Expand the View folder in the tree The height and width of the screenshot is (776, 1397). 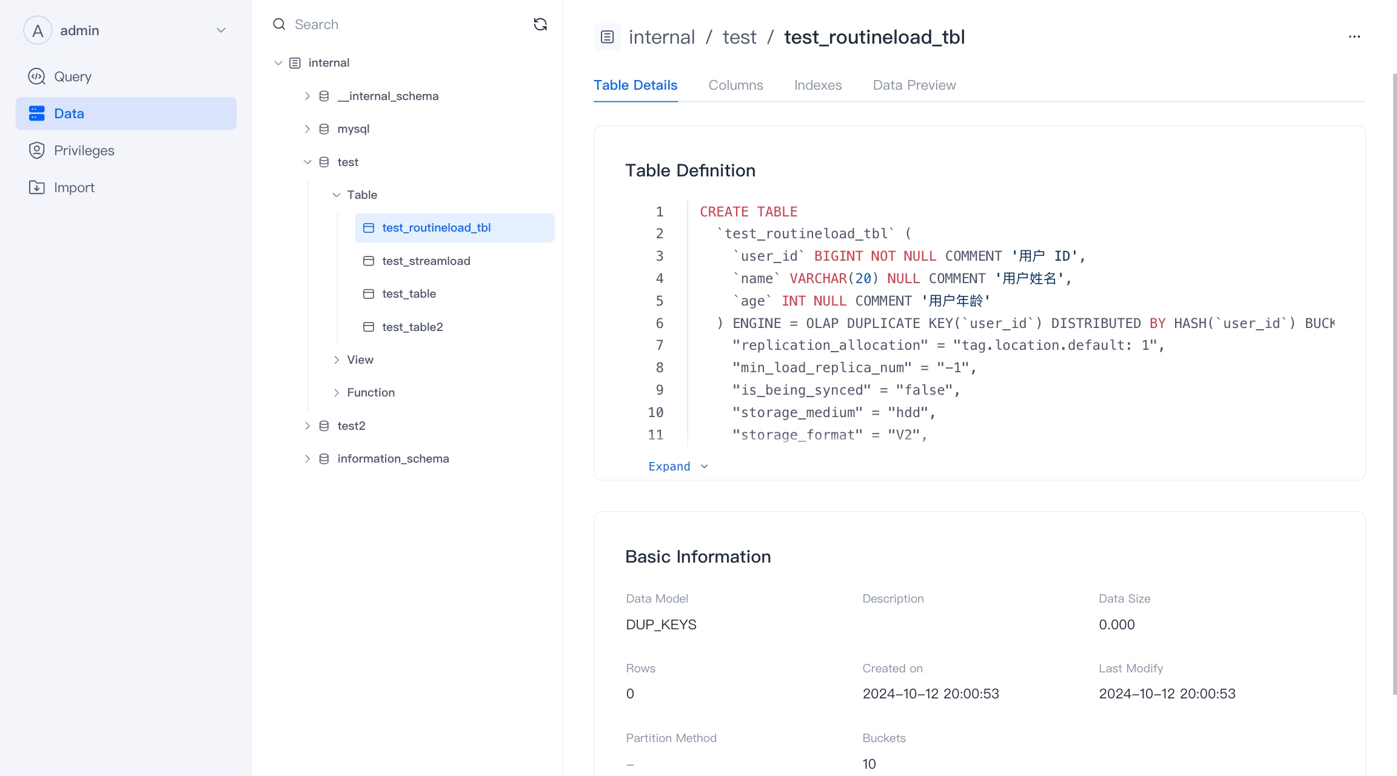pyautogui.click(x=337, y=360)
